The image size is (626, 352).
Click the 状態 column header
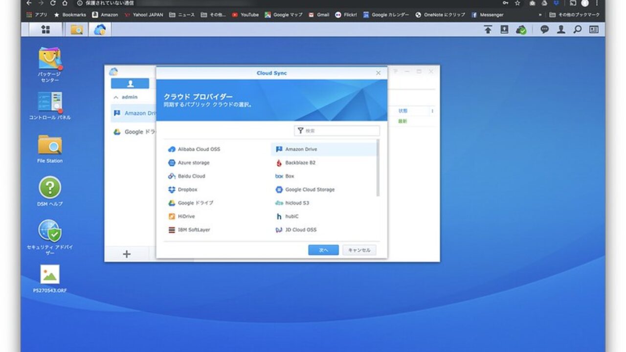tap(402, 111)
